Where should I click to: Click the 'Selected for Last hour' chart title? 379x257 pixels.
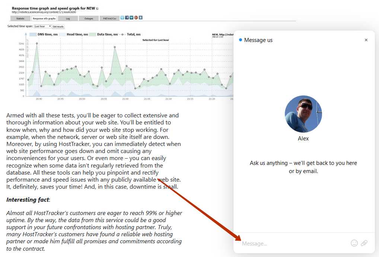click(156, 40)
